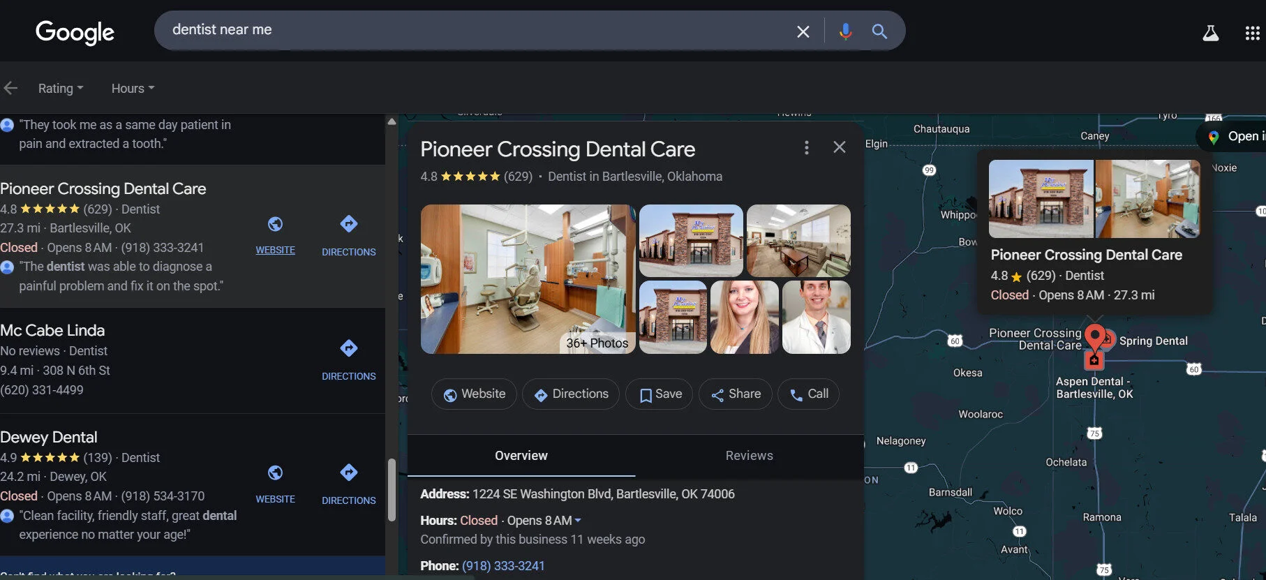Open the Rating filter dropdown
The height and width of the screenshot is (580, 1266).
click(61, 89)
